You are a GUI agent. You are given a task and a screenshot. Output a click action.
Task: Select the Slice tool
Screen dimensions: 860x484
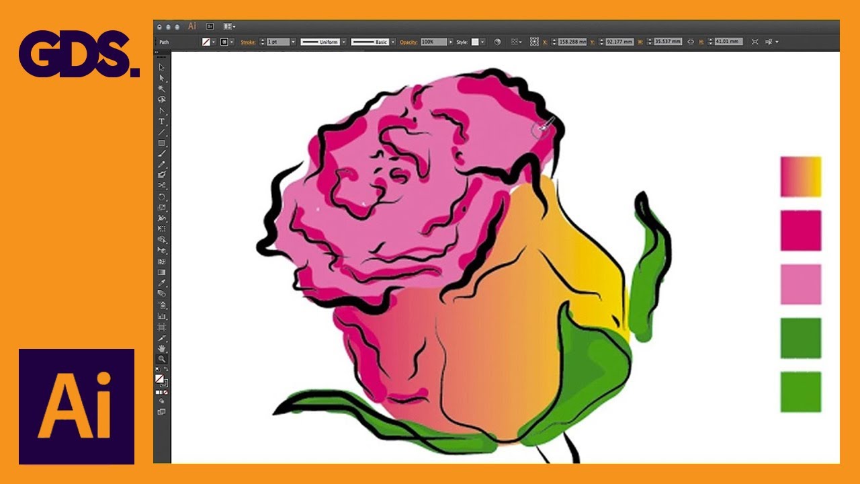[x=162, y=337]
